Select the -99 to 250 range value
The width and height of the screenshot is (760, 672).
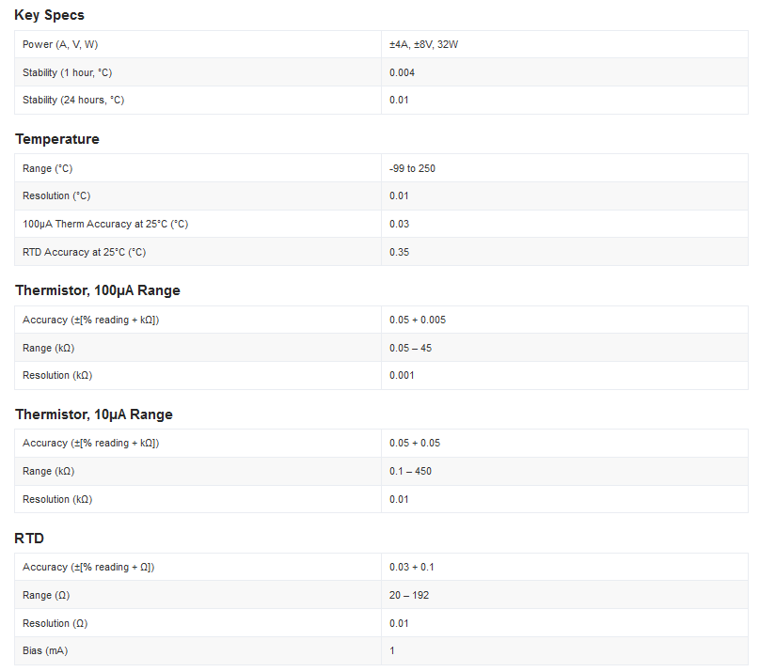(412, 168)
